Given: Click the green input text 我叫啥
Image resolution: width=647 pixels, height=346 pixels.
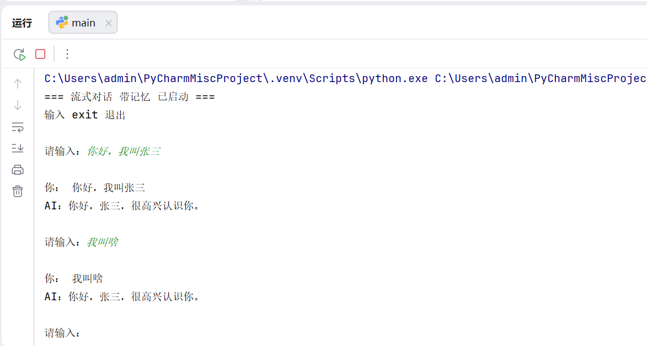Looking at the screenshot, I should click(x=103, y=242).
